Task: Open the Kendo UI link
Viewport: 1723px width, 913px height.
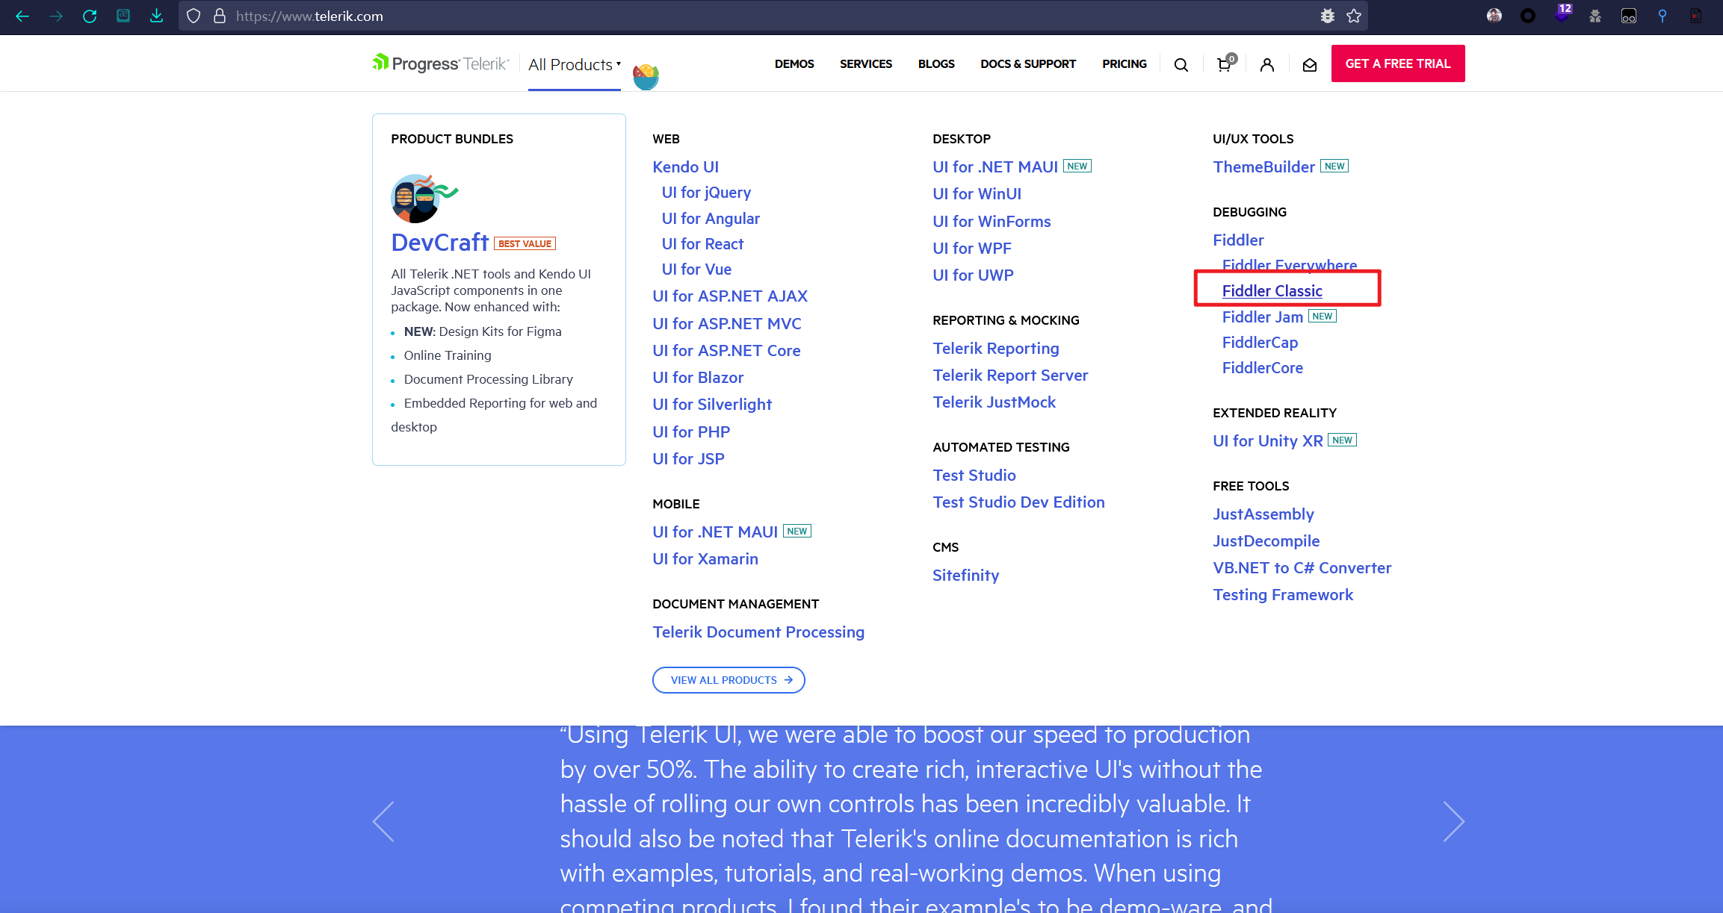Action: click(x=685, y=167)
